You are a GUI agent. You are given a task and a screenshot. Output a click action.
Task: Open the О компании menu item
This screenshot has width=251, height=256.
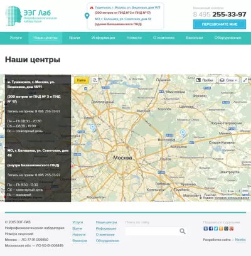[x=164, y=38]
